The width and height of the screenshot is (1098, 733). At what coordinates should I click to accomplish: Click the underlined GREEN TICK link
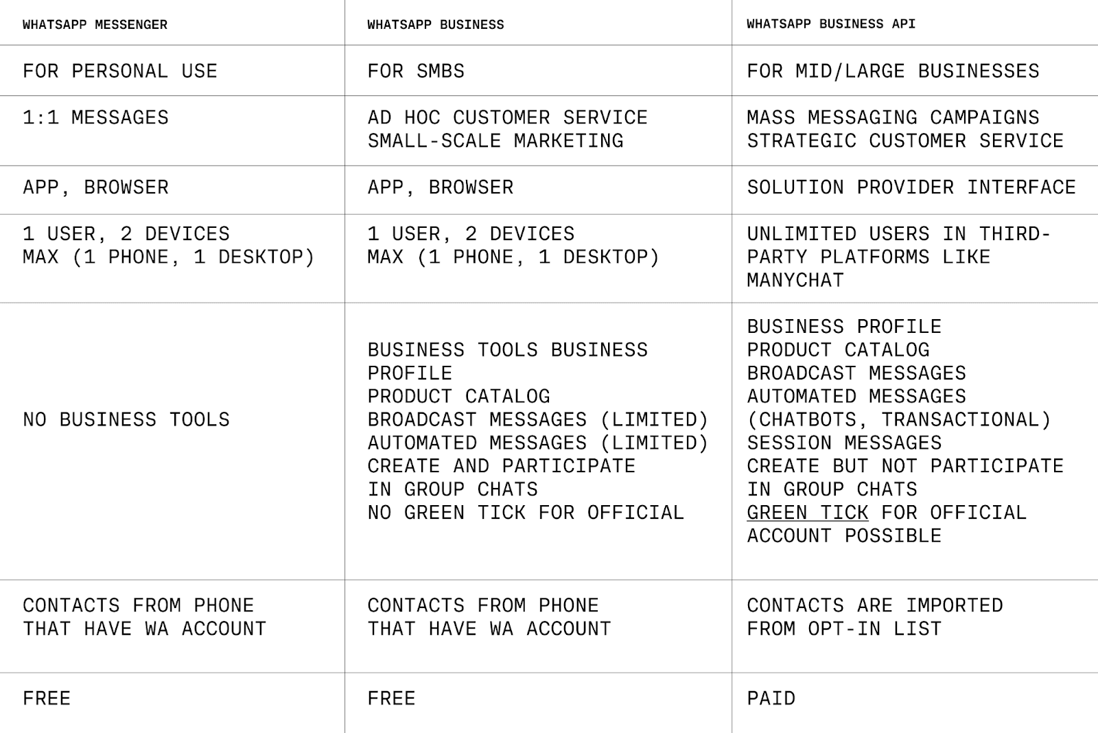click(x=808, y=513)
